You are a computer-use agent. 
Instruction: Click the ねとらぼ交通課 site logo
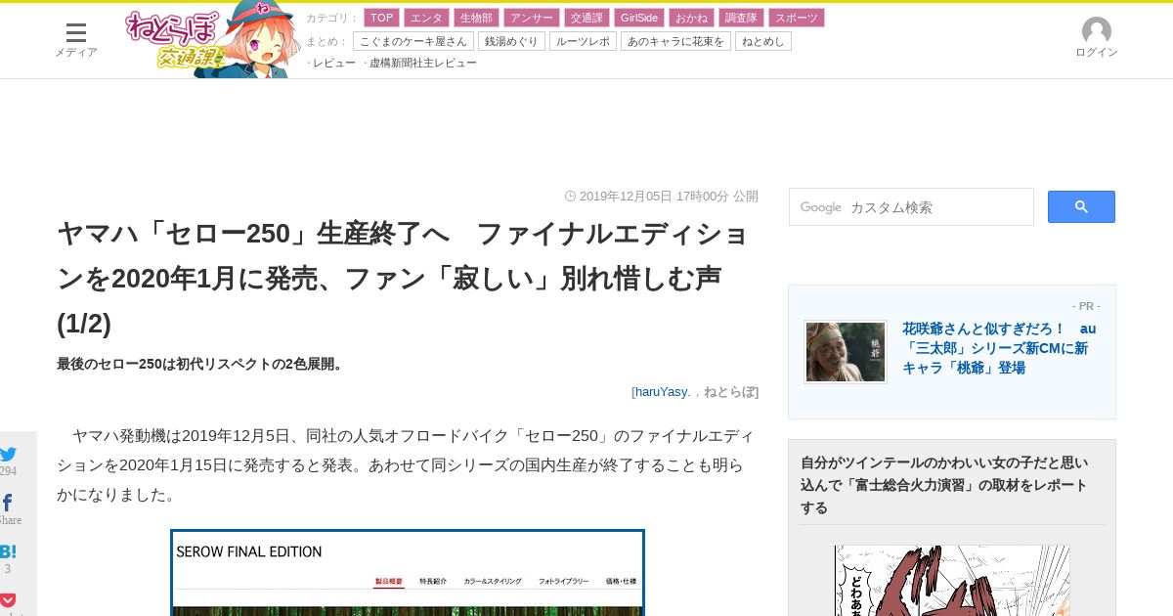point(212,40)
